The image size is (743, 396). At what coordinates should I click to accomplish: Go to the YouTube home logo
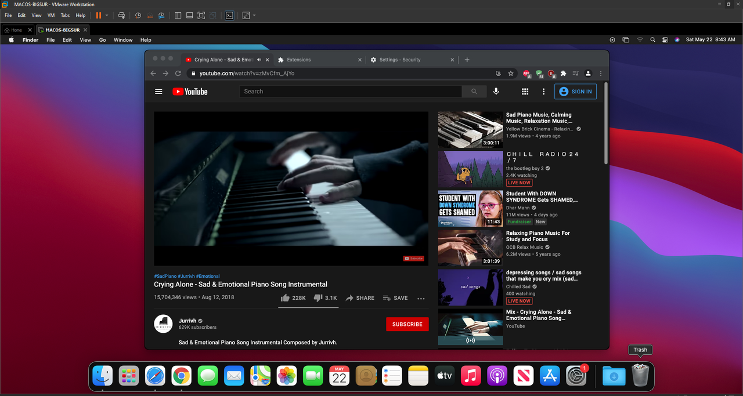(190, 92)
